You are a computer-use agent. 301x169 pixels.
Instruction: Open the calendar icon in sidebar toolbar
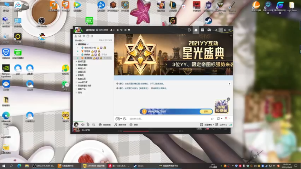point(88,36)
